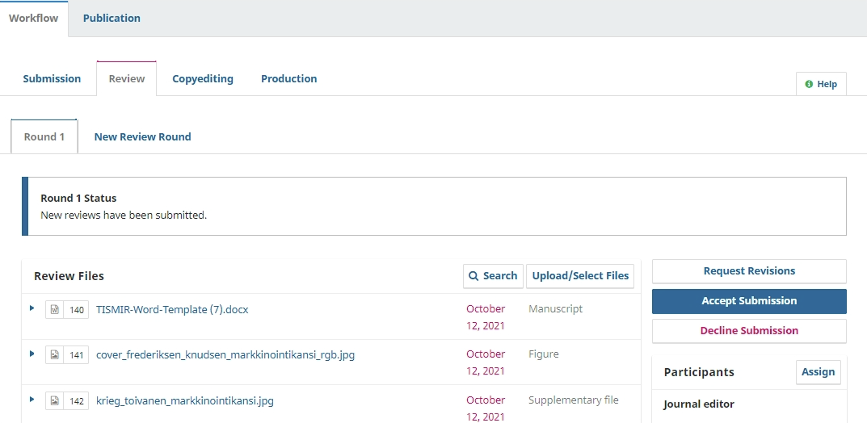Click Request Revisions button

pyautogui.click(x=749, y=271)
